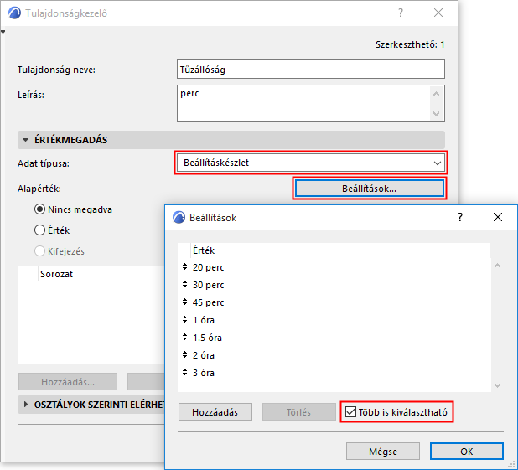This screenshot has width=518, height=470.
Task: Click the reorder handle next to 30 perc
Action: pyautogui.click(x=184, y=284)
